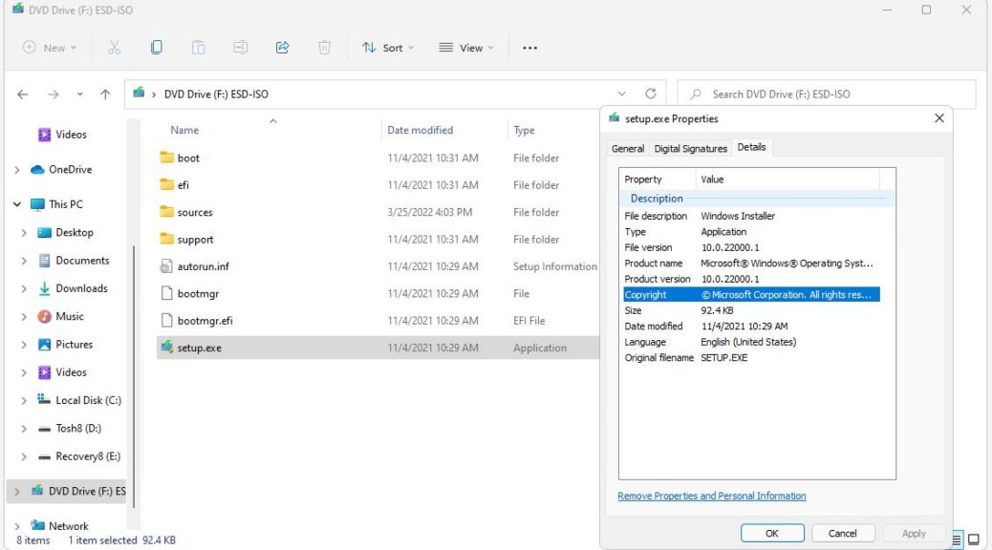Viewport: 992px width, 550px height.
Task: Close the setup.exe Properties dialog
Action: point(938,118)
